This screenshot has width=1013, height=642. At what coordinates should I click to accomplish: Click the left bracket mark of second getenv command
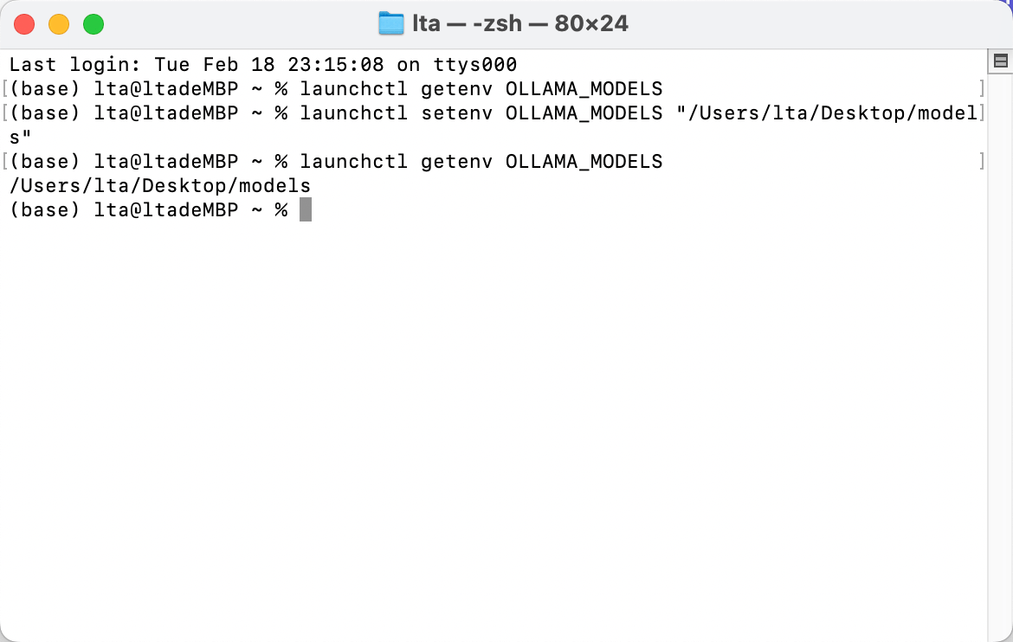[5, 161]
